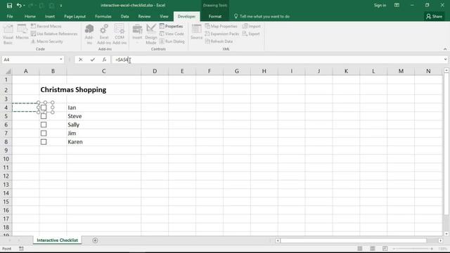Customize the Quick Access Toolbar dropdown
Screen dimensions: 450x253
click(61, 6)
